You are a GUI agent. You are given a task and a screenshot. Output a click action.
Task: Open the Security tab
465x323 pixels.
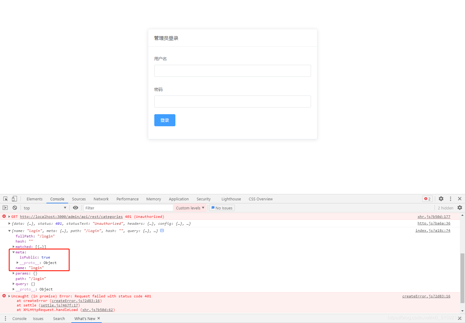tap(204, 199)
